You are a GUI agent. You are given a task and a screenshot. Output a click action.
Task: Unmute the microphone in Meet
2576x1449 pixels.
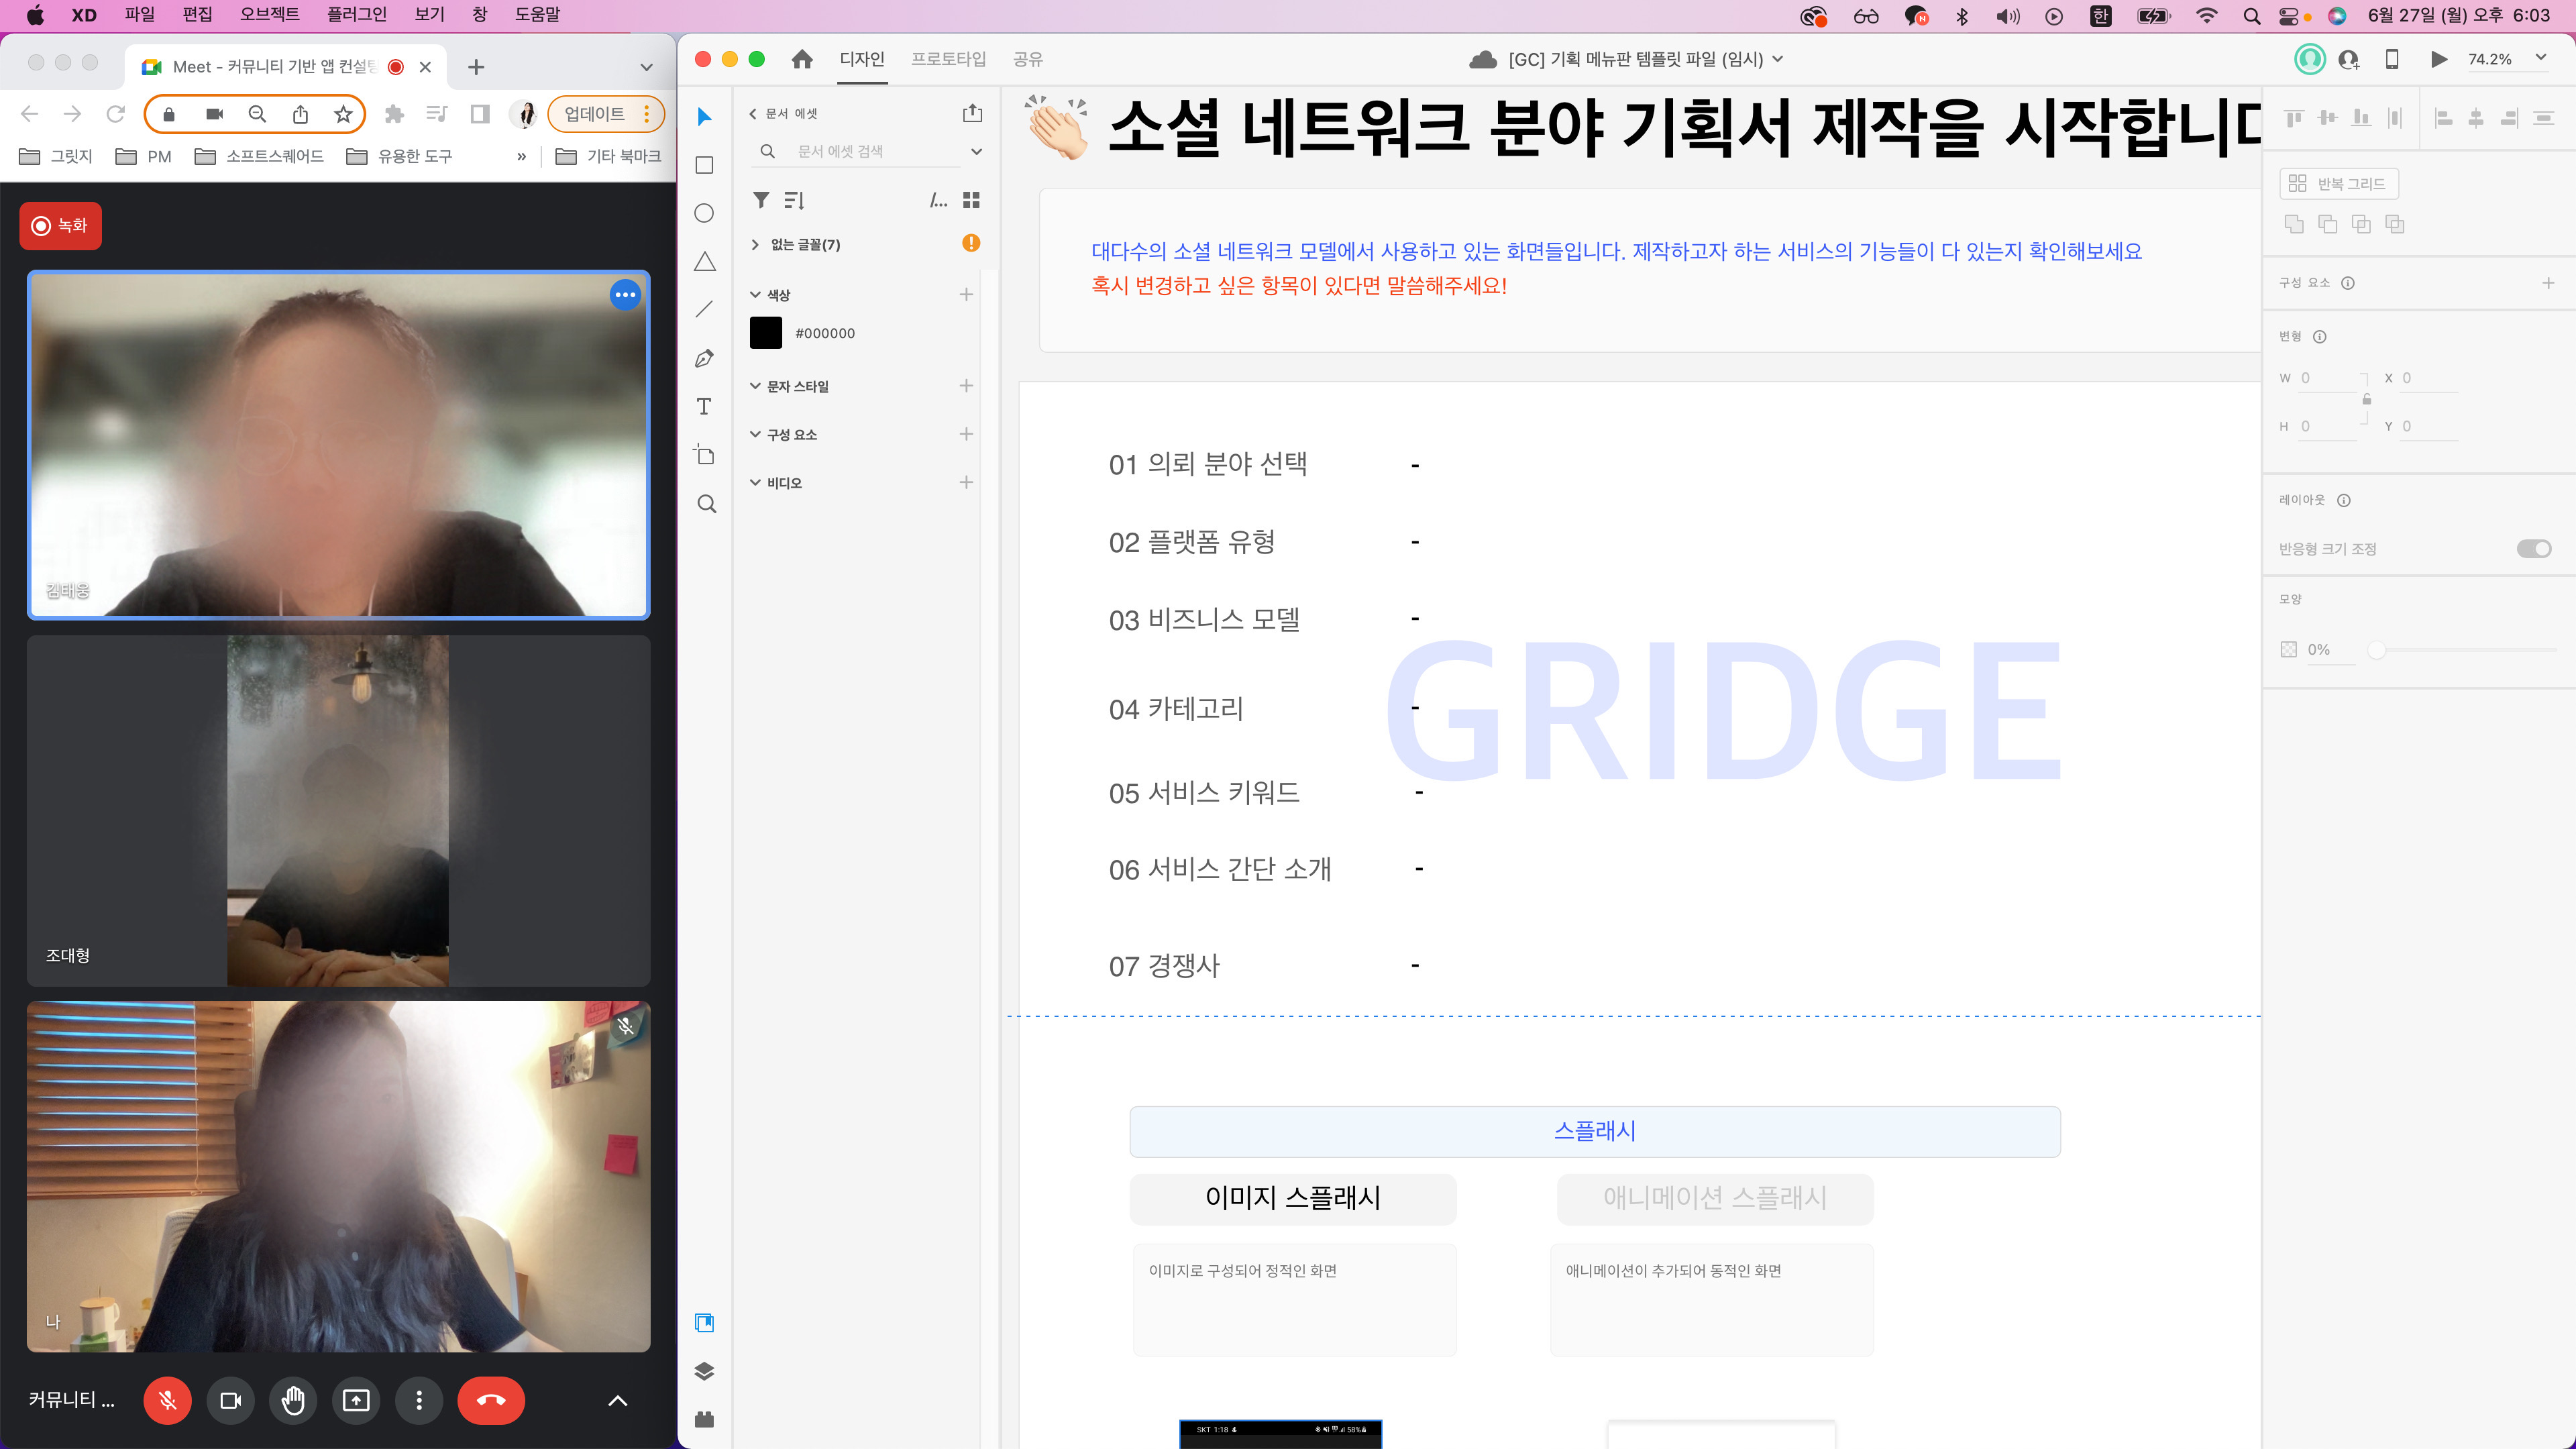[167, 1400]
